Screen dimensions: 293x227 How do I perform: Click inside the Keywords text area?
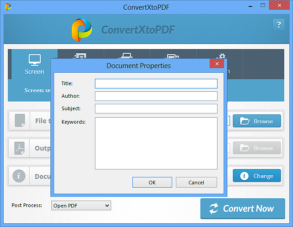(156, 143)
